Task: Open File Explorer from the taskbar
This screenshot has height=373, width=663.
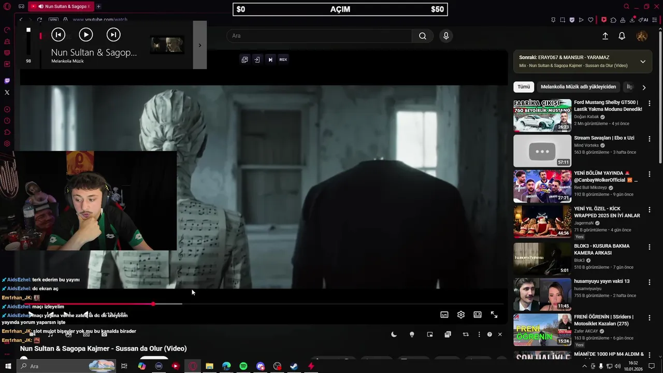Action: tap(209, 366)
